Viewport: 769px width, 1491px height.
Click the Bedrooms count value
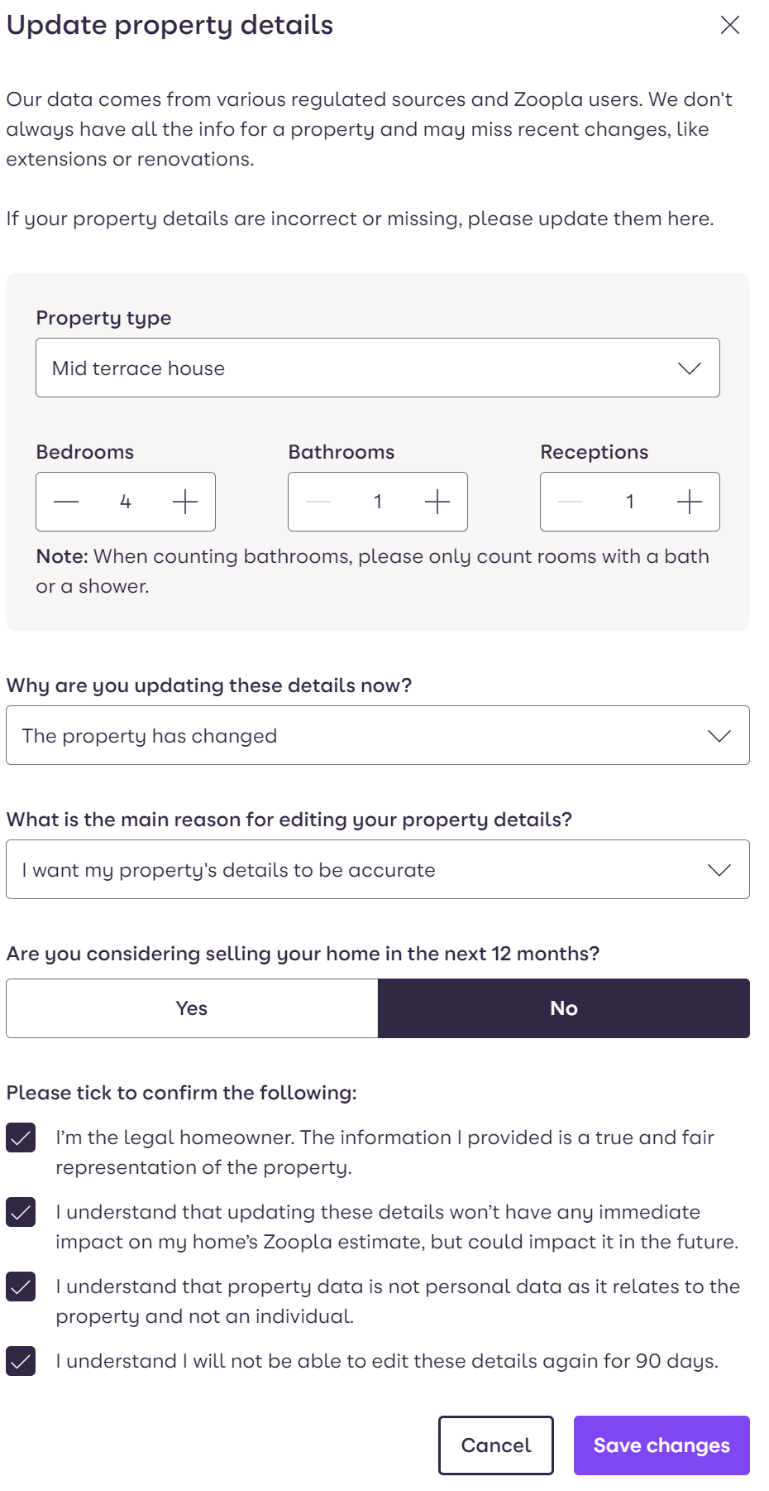click(x=126, y=501)
